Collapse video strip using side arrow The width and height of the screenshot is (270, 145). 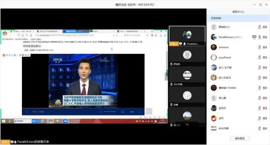(x=166, y=76)
